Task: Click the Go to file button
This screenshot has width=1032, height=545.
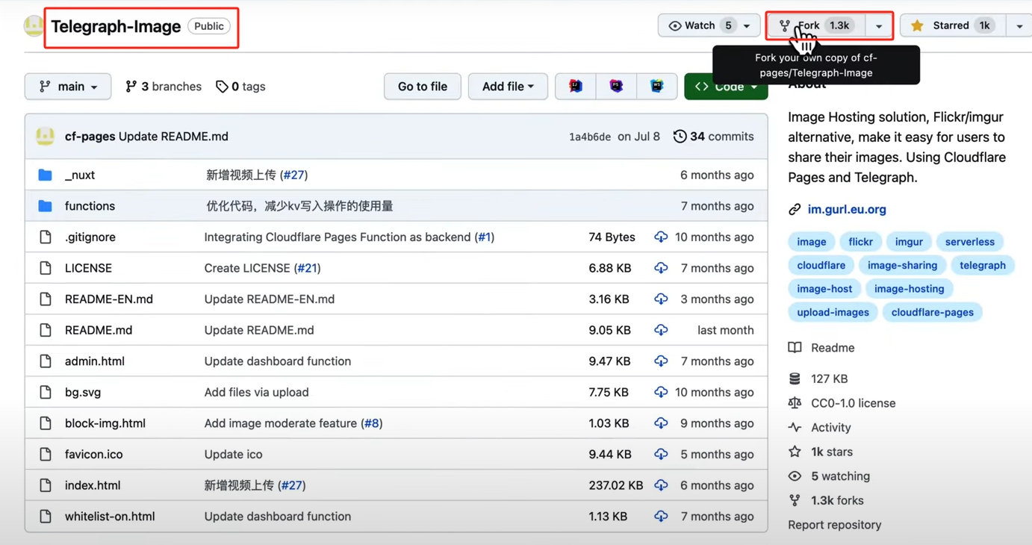Action: click(423, 87)
